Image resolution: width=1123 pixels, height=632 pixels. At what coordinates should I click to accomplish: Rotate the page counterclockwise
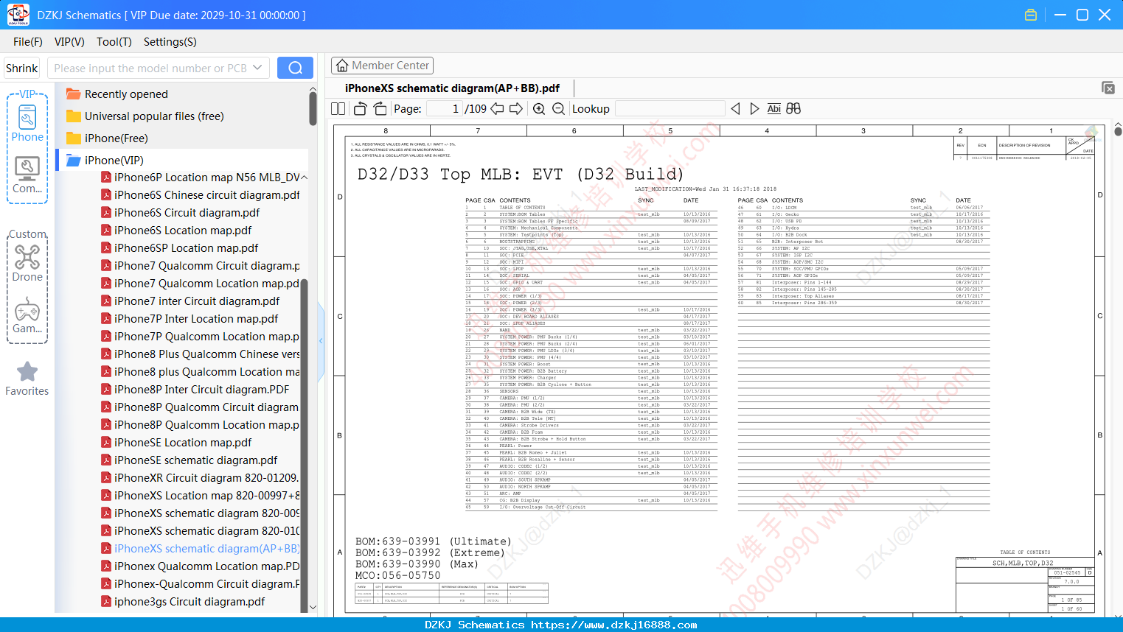tap(361, 109)
